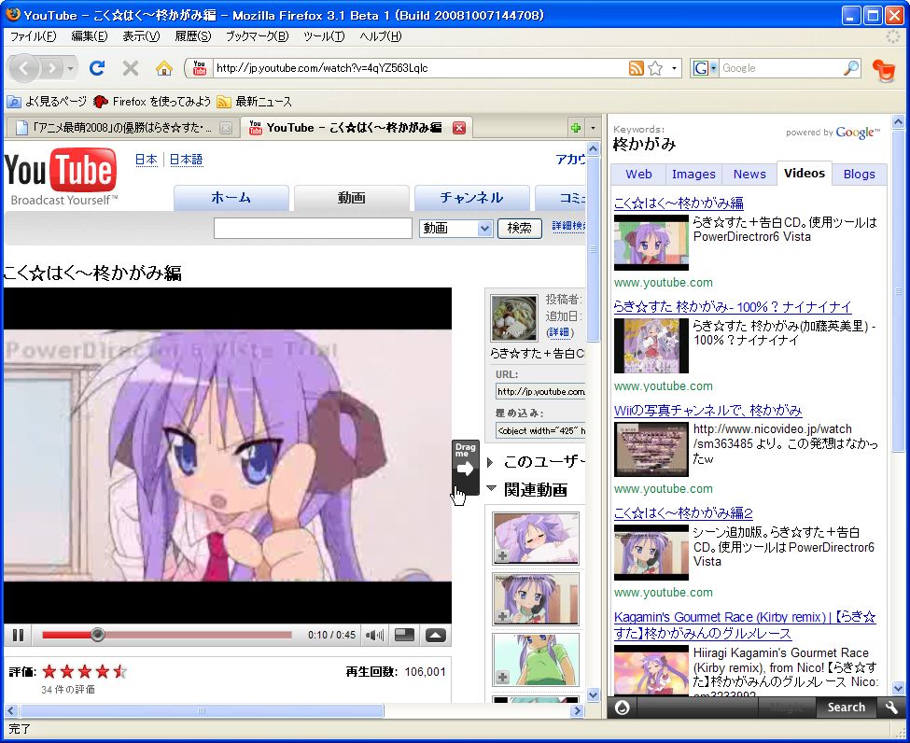This screenshot has height=743, width=910.
Task: Switch to the Web tab in sidebar
Action: (638, 175)
